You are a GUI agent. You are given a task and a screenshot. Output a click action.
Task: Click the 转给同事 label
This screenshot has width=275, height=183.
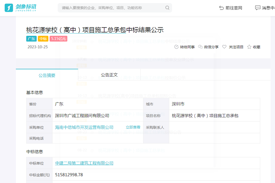pos(187,47)
